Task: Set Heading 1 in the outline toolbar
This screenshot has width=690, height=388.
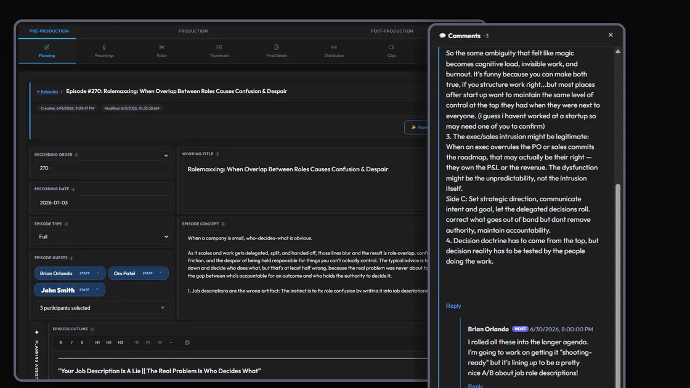Action: tap(97, 342)
